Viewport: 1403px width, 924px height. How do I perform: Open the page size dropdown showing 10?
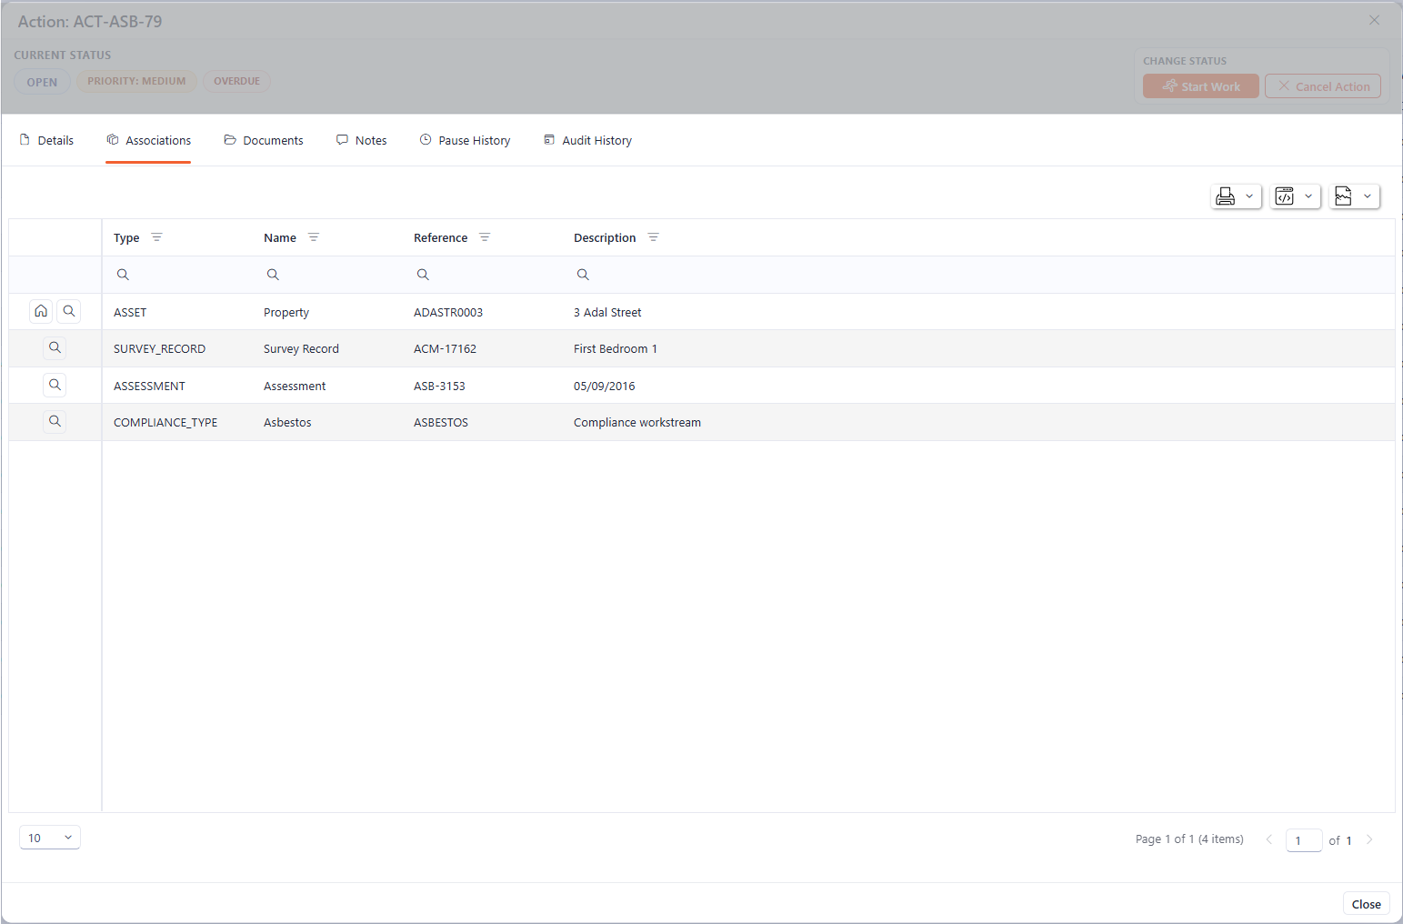coord(49,837)
